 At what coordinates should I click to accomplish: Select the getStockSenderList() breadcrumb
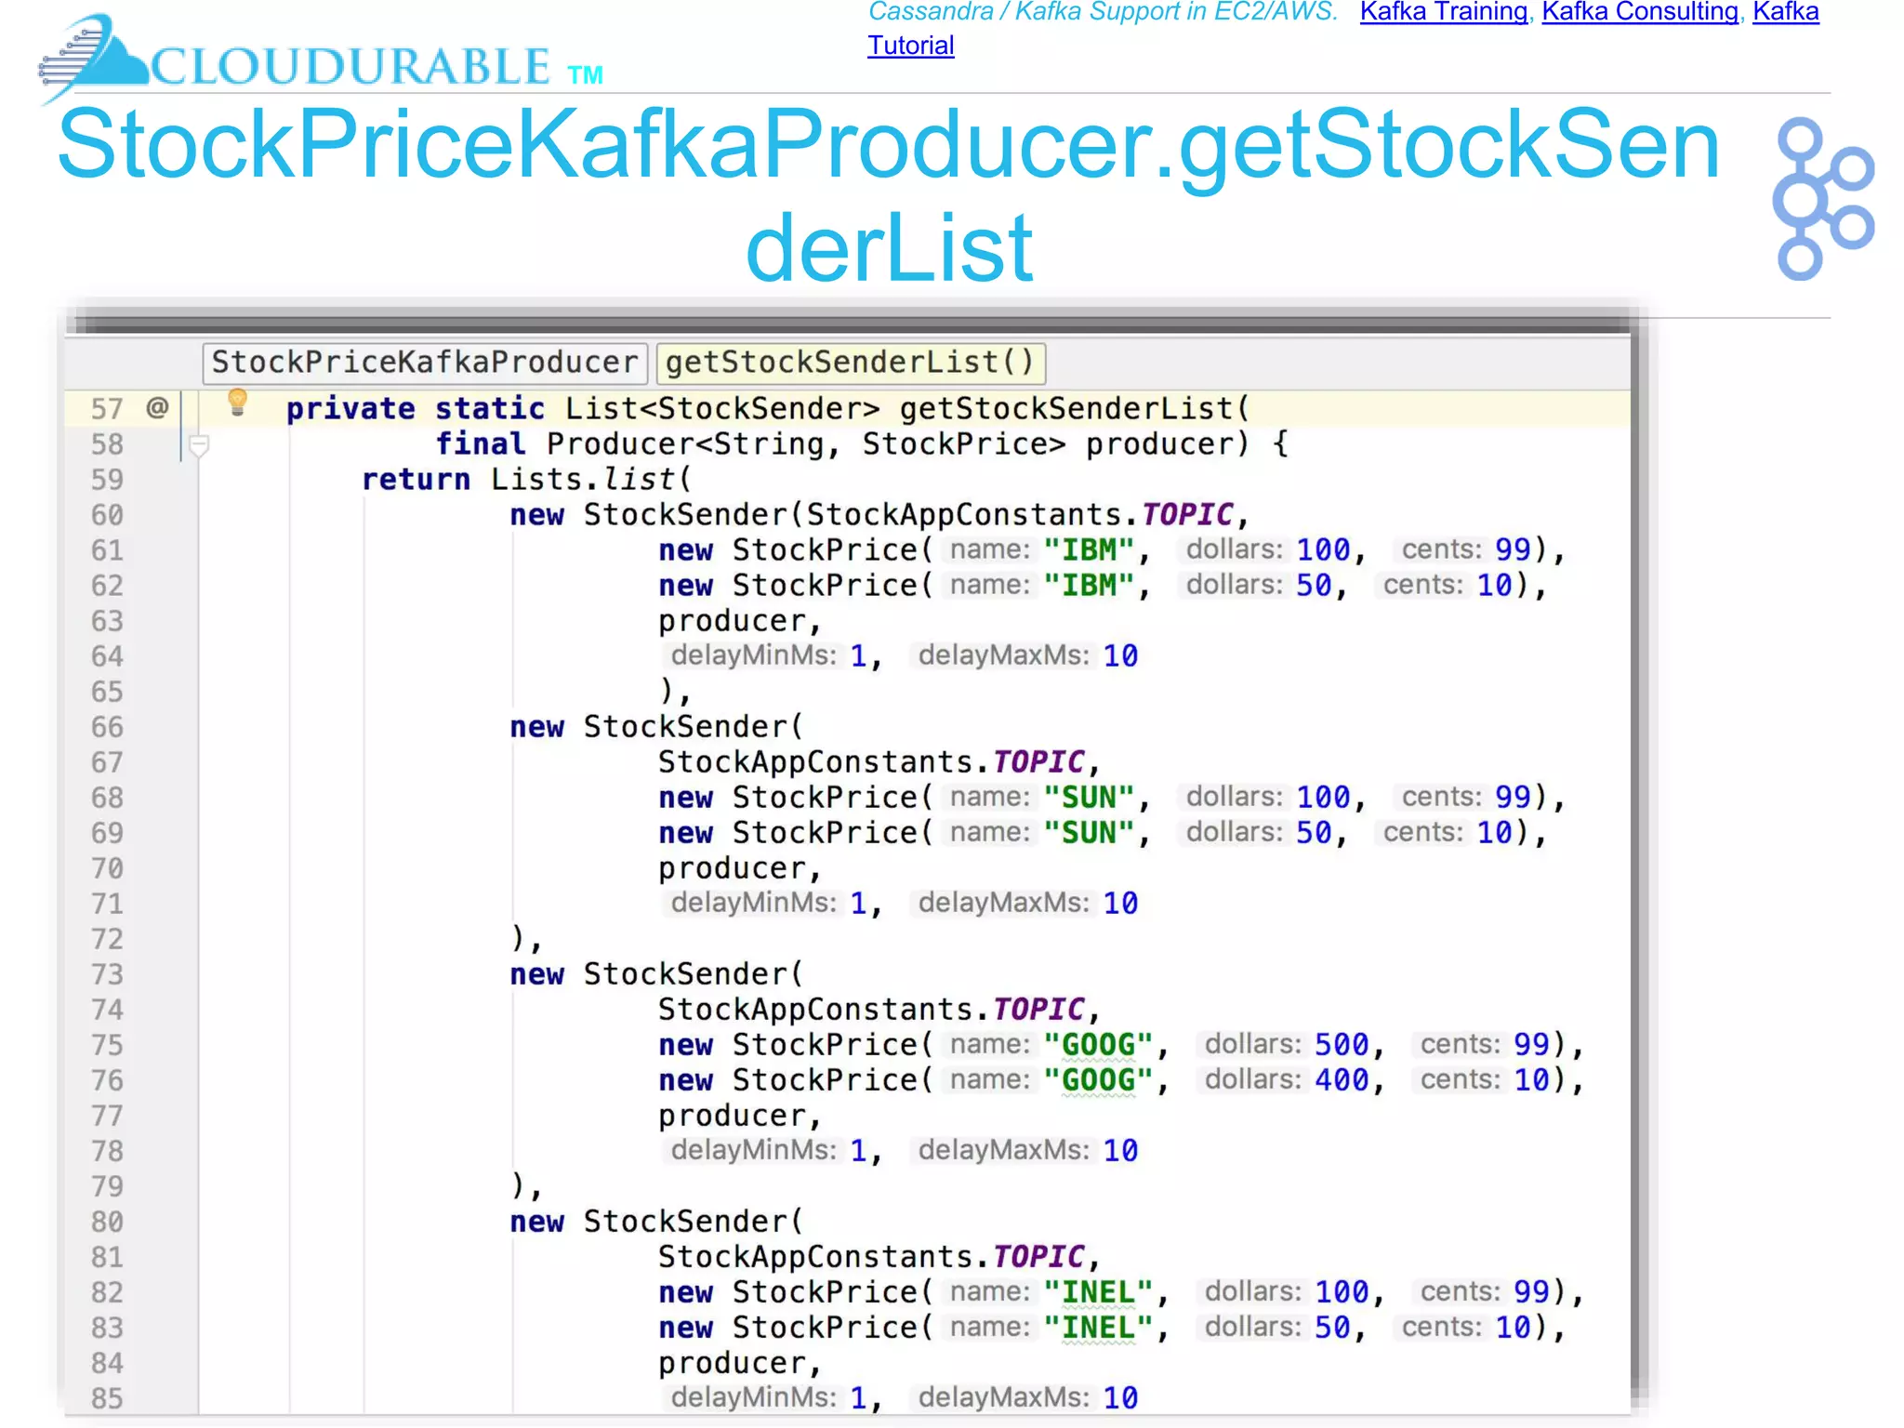pyautogui.click(x=850, y=362)
